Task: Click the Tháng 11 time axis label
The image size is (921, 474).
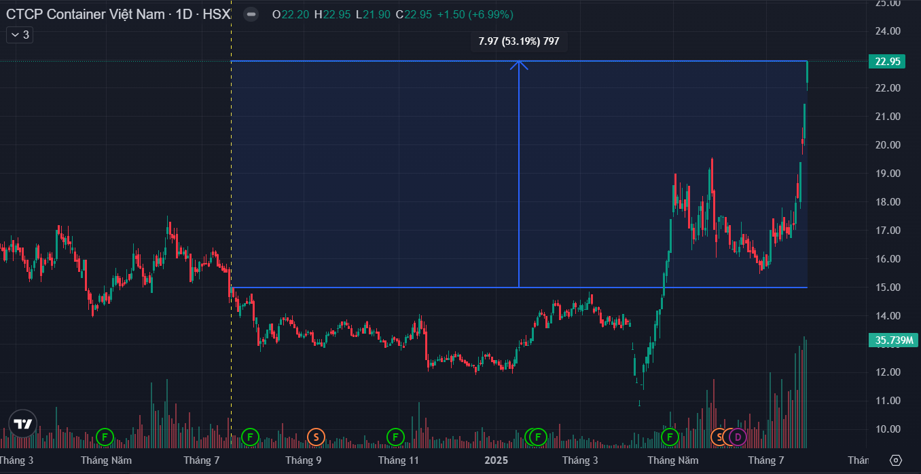Action: click(399, 460)
